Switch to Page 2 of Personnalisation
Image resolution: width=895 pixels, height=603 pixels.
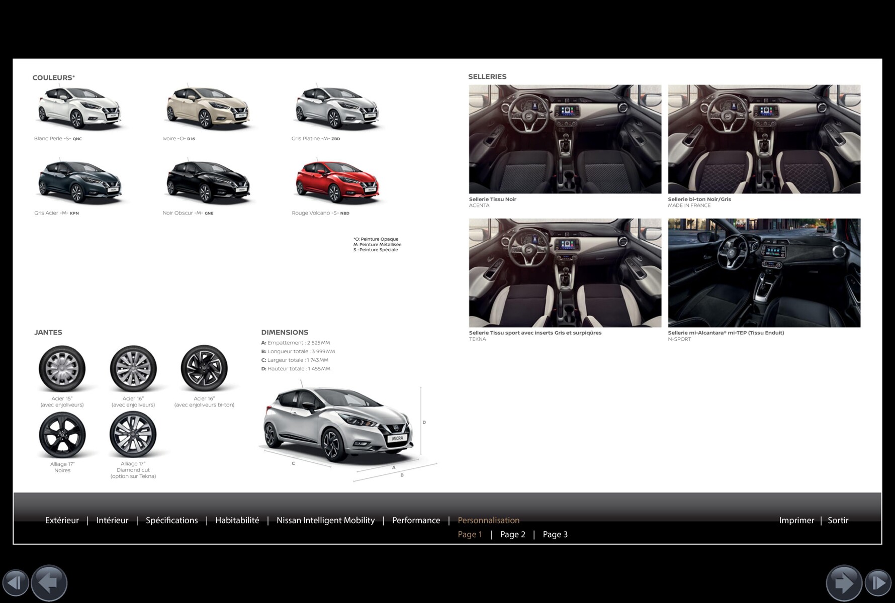point(512,534)
